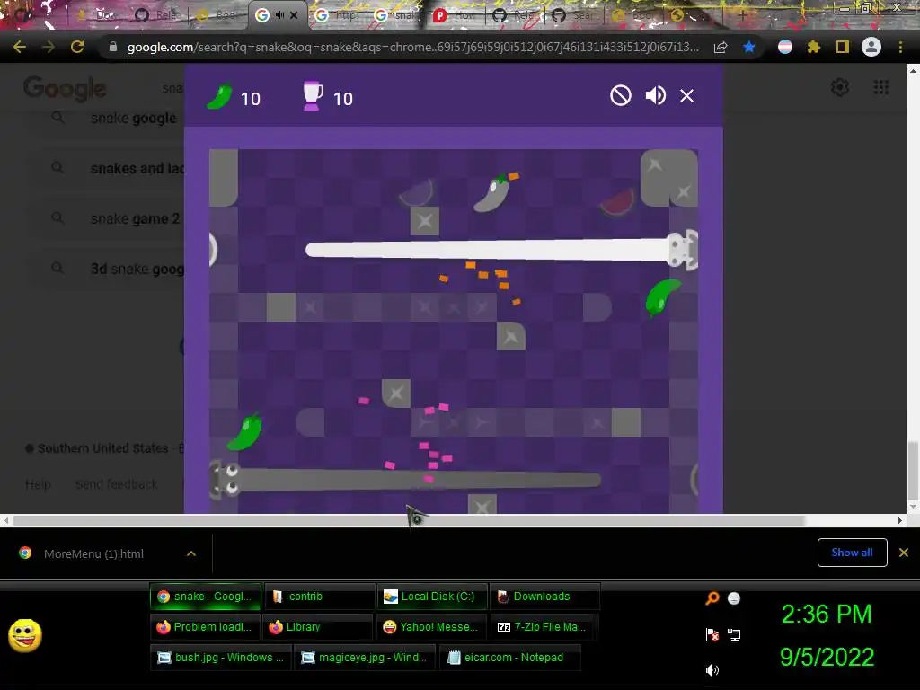The width and height of the screenshot is (920, 690).
Task: Go back to the previous page
Action: 20,47
